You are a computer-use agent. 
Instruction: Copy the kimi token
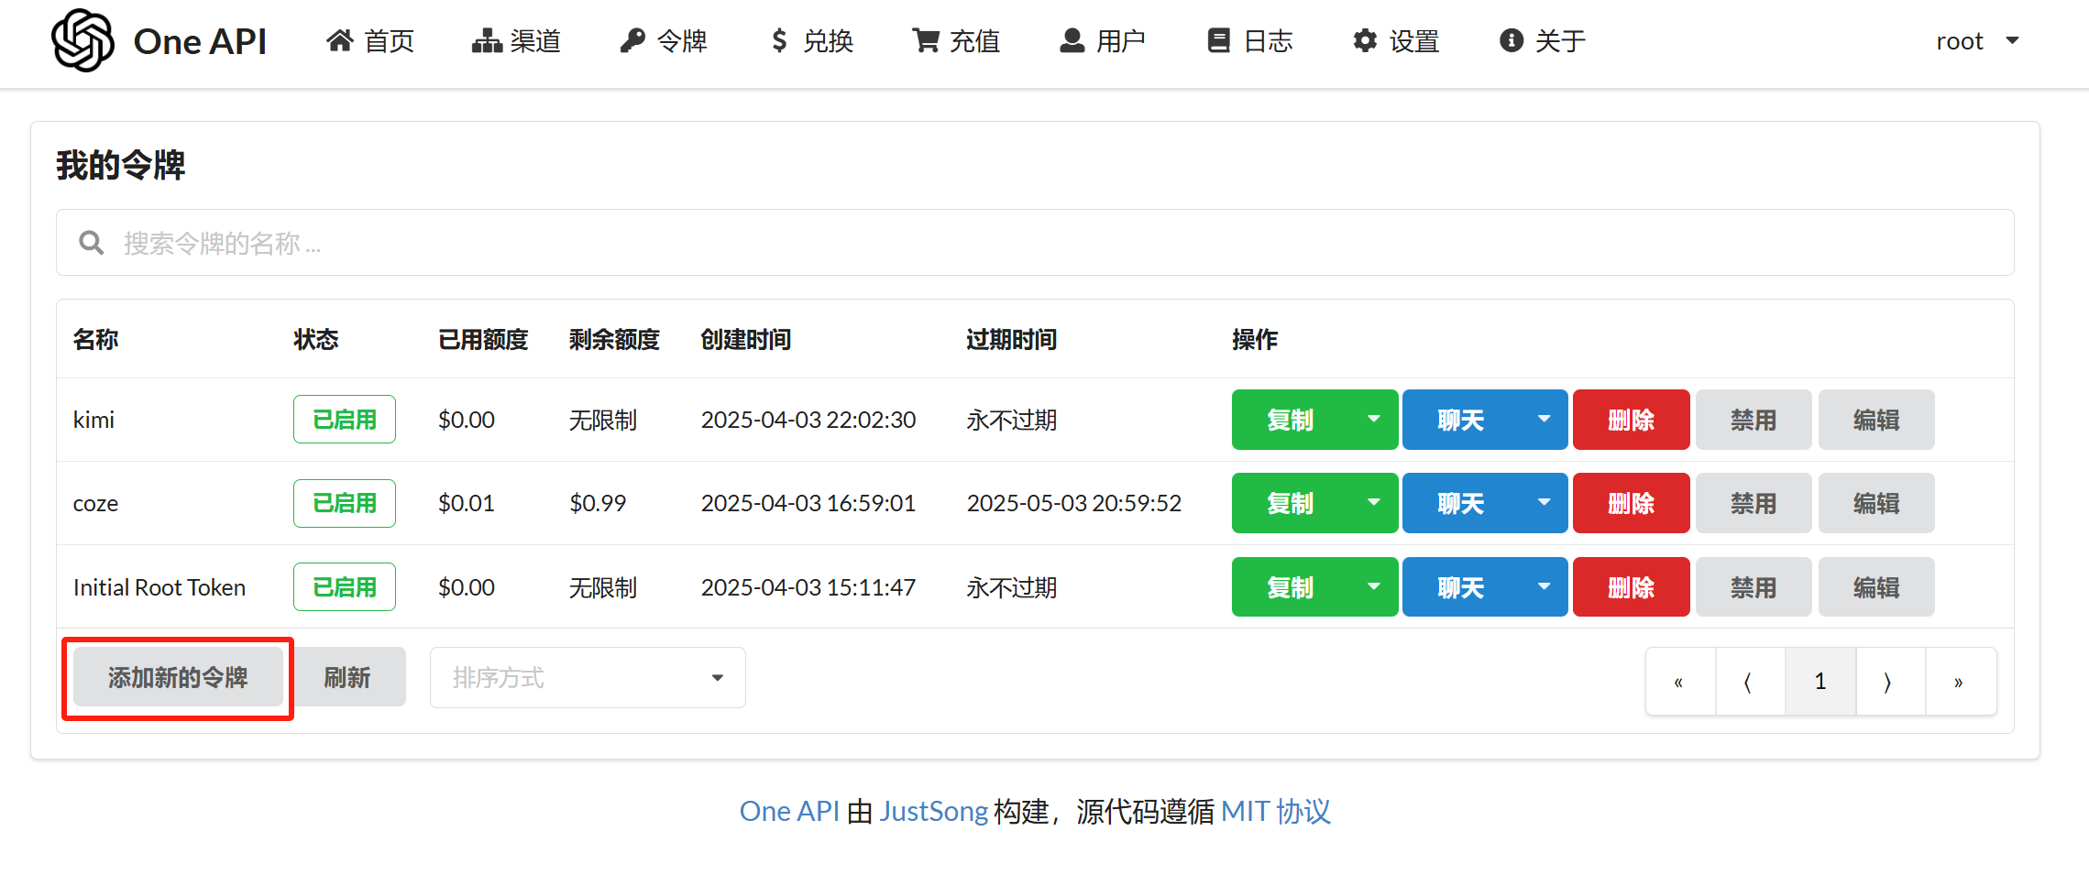pyautogui.click(x=1291, y=420)
